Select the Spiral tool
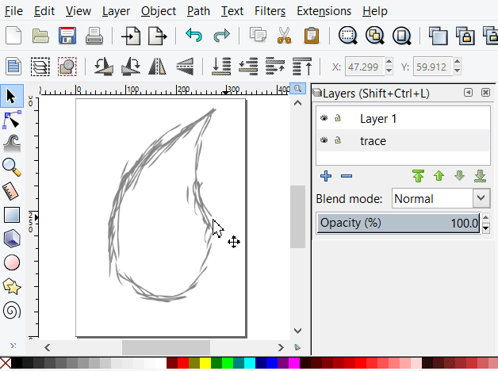Screen dimensions: 498x371 pos(11,309)
